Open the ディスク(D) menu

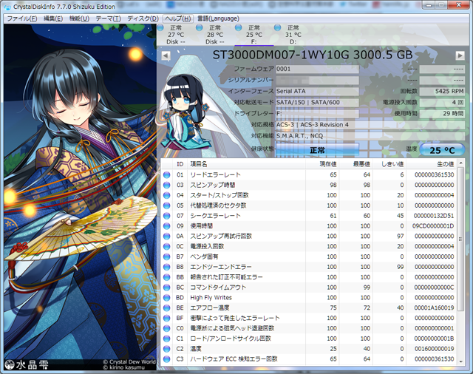coord(143,18)
